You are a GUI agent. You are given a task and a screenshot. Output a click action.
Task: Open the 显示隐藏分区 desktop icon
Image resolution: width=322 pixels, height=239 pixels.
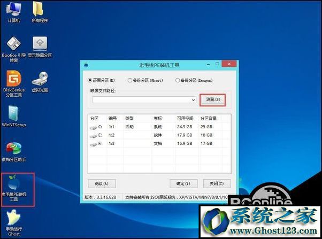40,47
